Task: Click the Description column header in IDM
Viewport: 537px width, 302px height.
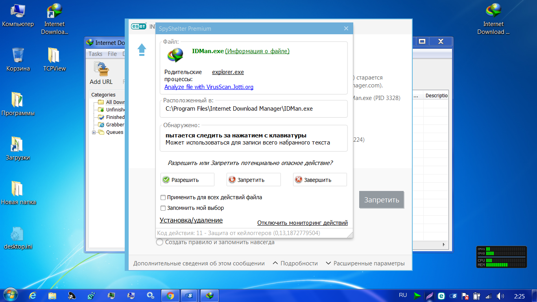Action: [436, 96]
